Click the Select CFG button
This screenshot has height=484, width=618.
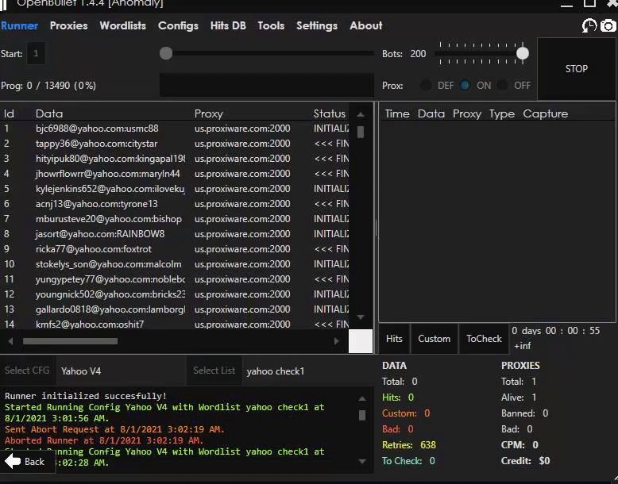[x=27, y=371]
